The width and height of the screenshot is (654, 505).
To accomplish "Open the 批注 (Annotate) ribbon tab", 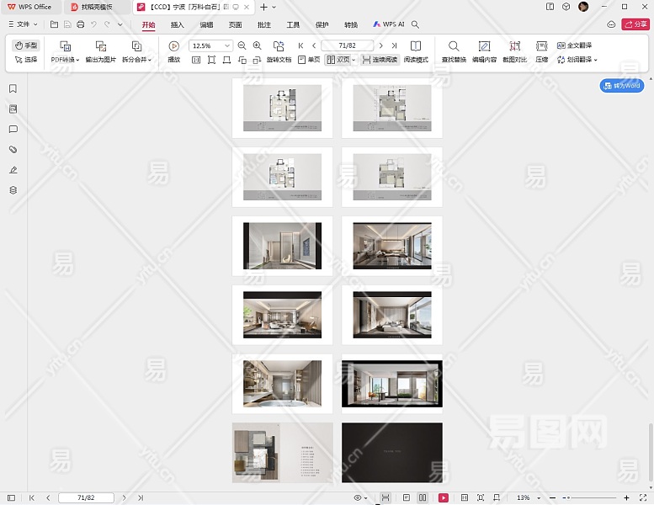I will [x=263, y=25].
